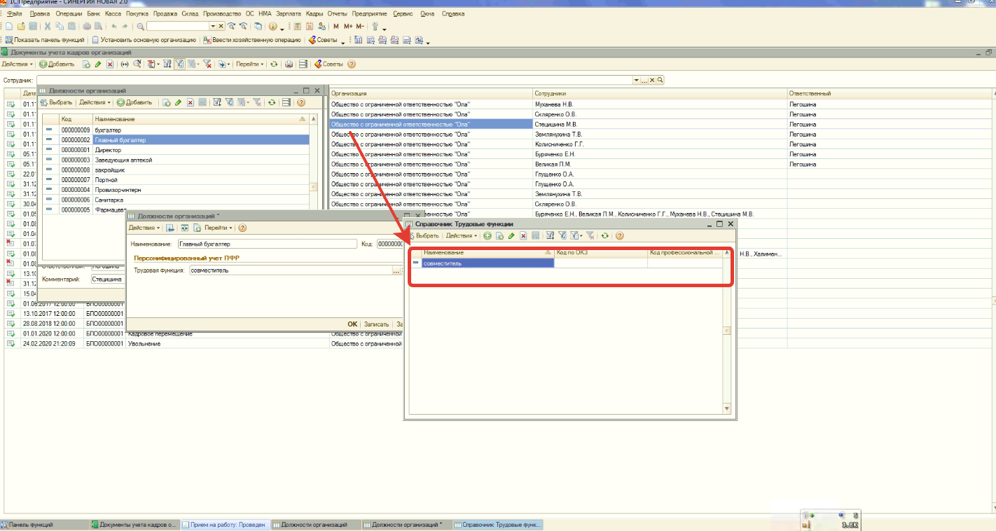Click green Add icon in Трудовые функции window
The image size is (996, 531).
click(487, 236)
